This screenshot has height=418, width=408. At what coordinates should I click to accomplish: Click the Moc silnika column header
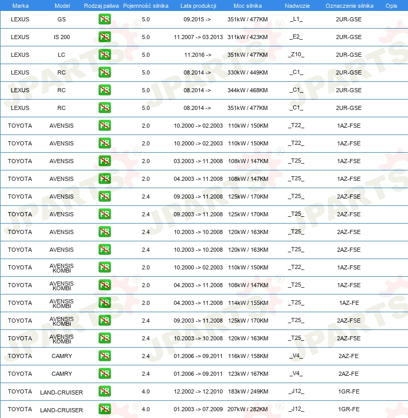(x=248, y=6)
